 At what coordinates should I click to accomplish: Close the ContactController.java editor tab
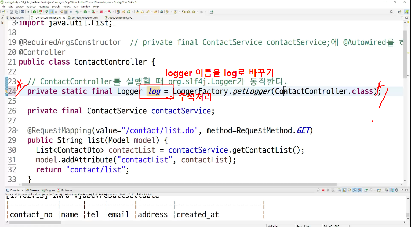pyautogui.click(x=64, y=18)
